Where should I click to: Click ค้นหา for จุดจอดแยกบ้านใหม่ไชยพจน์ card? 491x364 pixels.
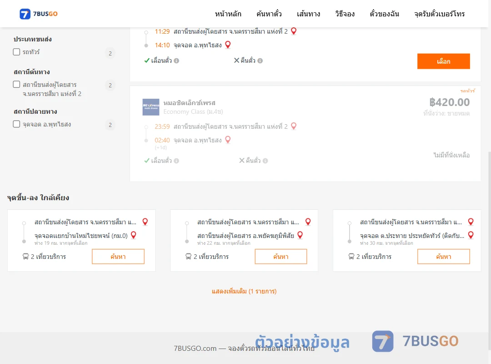tap(118, 257)
